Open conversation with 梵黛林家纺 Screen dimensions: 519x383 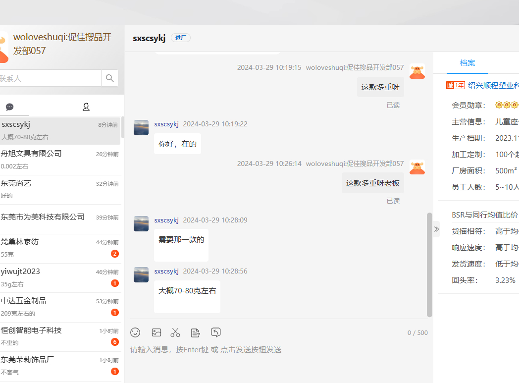pyautogui.click(x=60, y=248)
